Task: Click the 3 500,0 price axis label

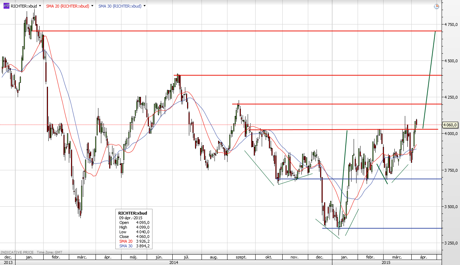Action: tap(451, 207)
